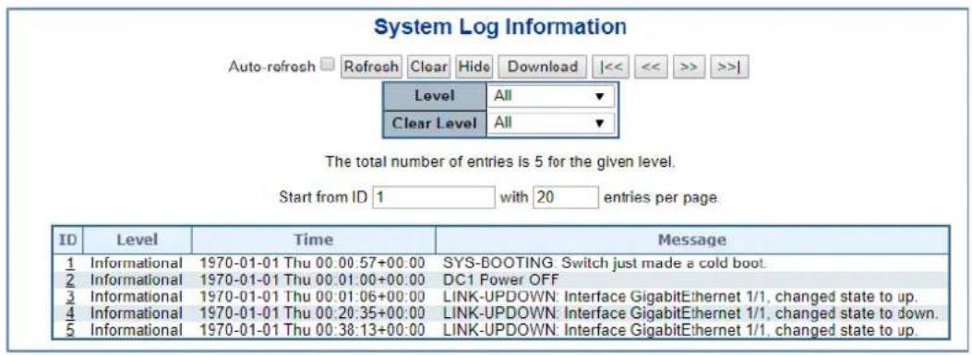This screenshot has height=355, width=972.
Task: Click the total number of entries text
Action: (499, 163)
